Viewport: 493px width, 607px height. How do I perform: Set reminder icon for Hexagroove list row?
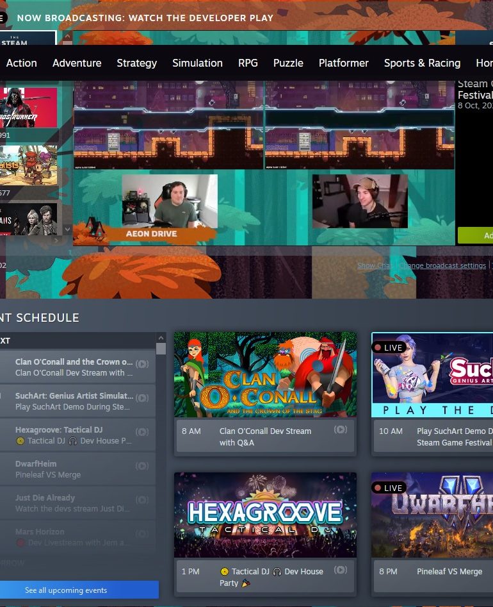coord(142,432)
